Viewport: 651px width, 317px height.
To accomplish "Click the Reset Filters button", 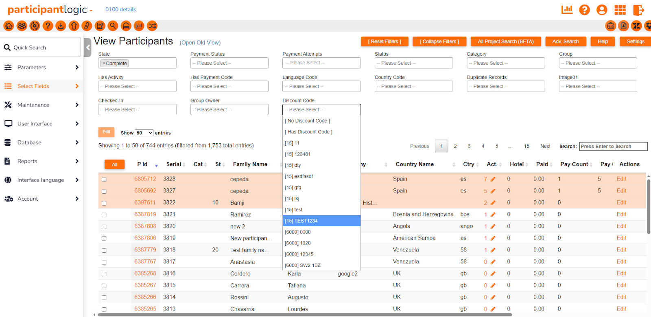I will coord(384,42).
